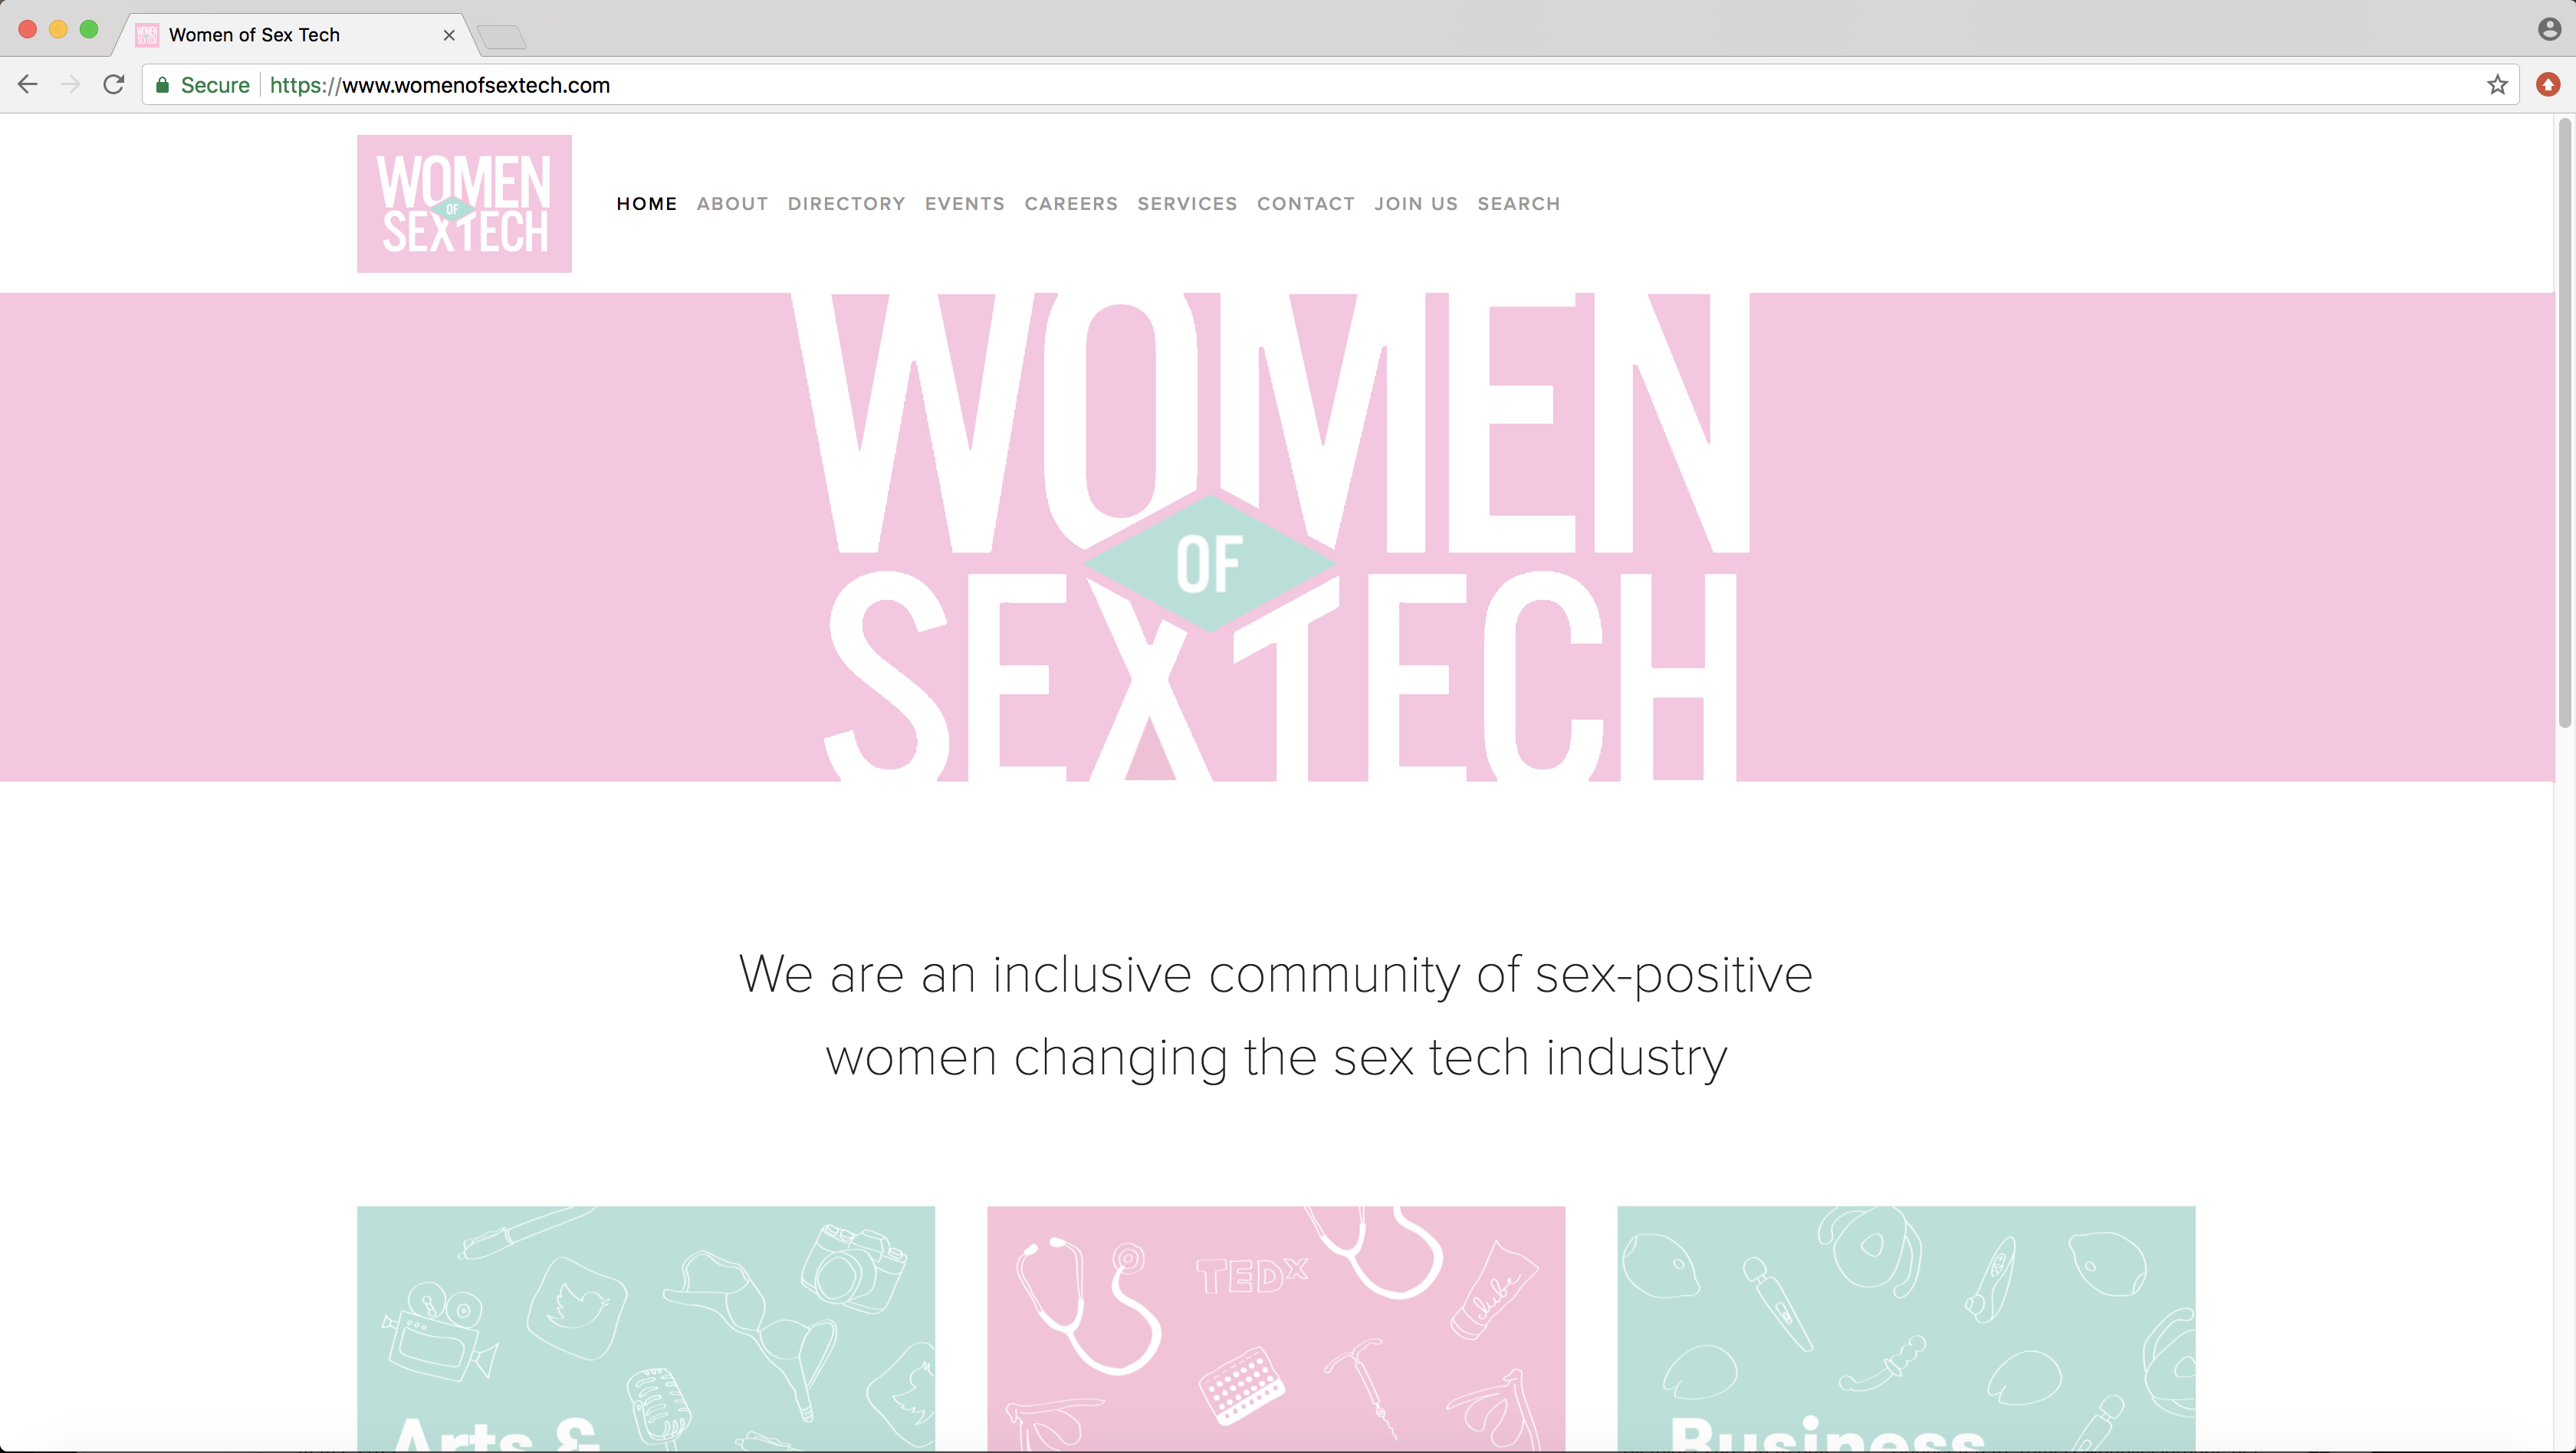Open a new browser tab
The height and width of the screenshot is (1453, 2576).
point(502,37)
